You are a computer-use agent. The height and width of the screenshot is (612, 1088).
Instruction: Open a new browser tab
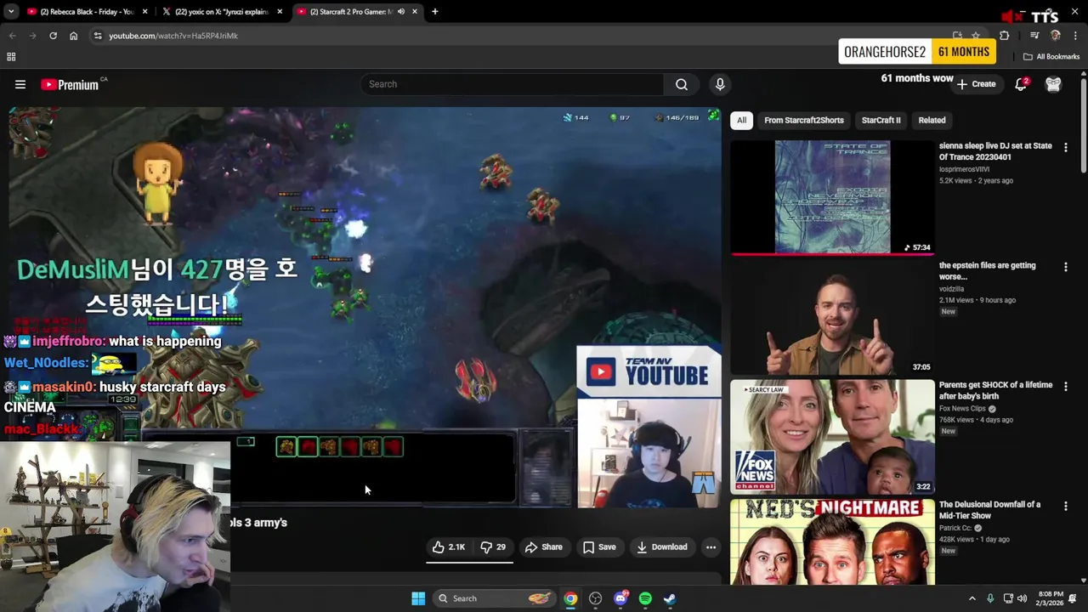pos(434,12)
